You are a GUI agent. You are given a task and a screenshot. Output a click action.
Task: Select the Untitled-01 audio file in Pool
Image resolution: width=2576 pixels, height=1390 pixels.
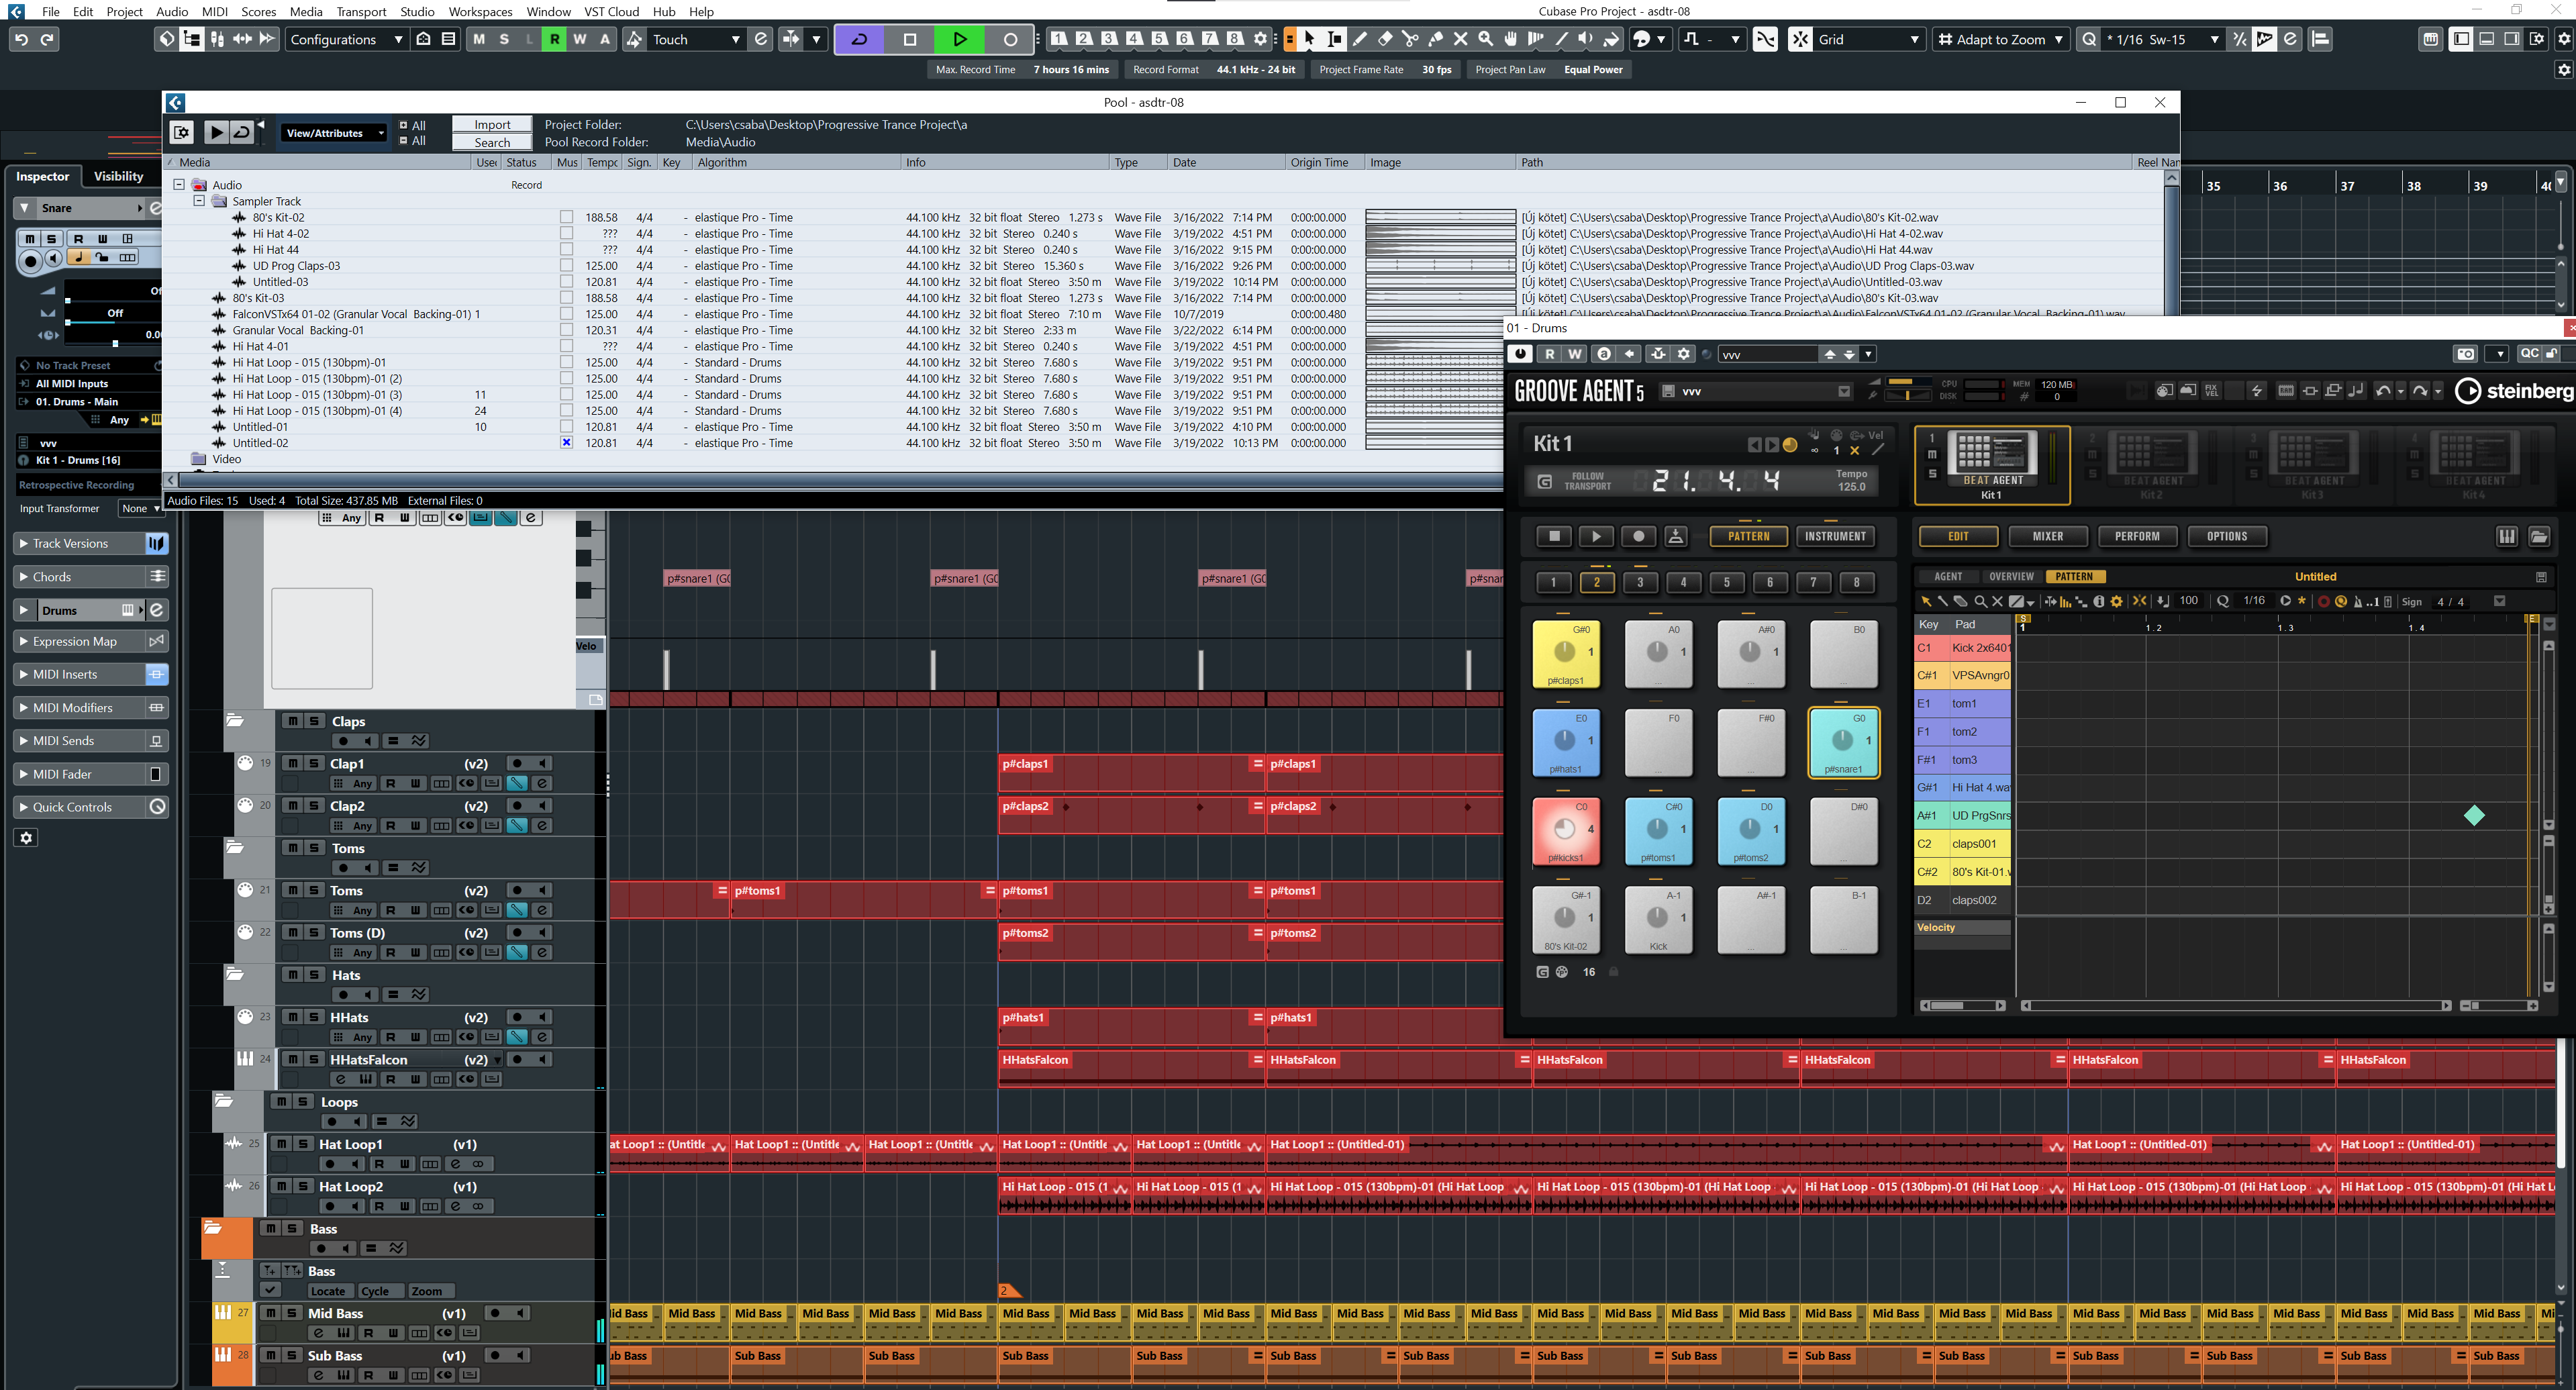[x=260, y=427]
